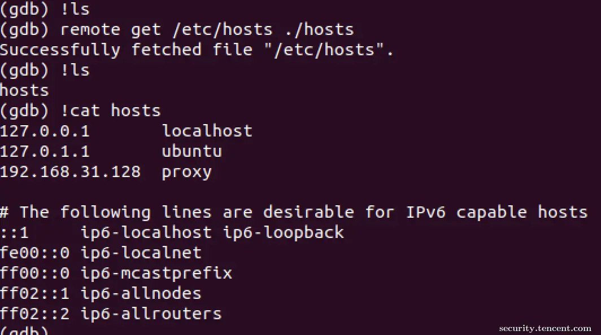Click the 'hosts' filename in ls output
This screenshot has height=335, width=601.
click(x=24, y=91)
